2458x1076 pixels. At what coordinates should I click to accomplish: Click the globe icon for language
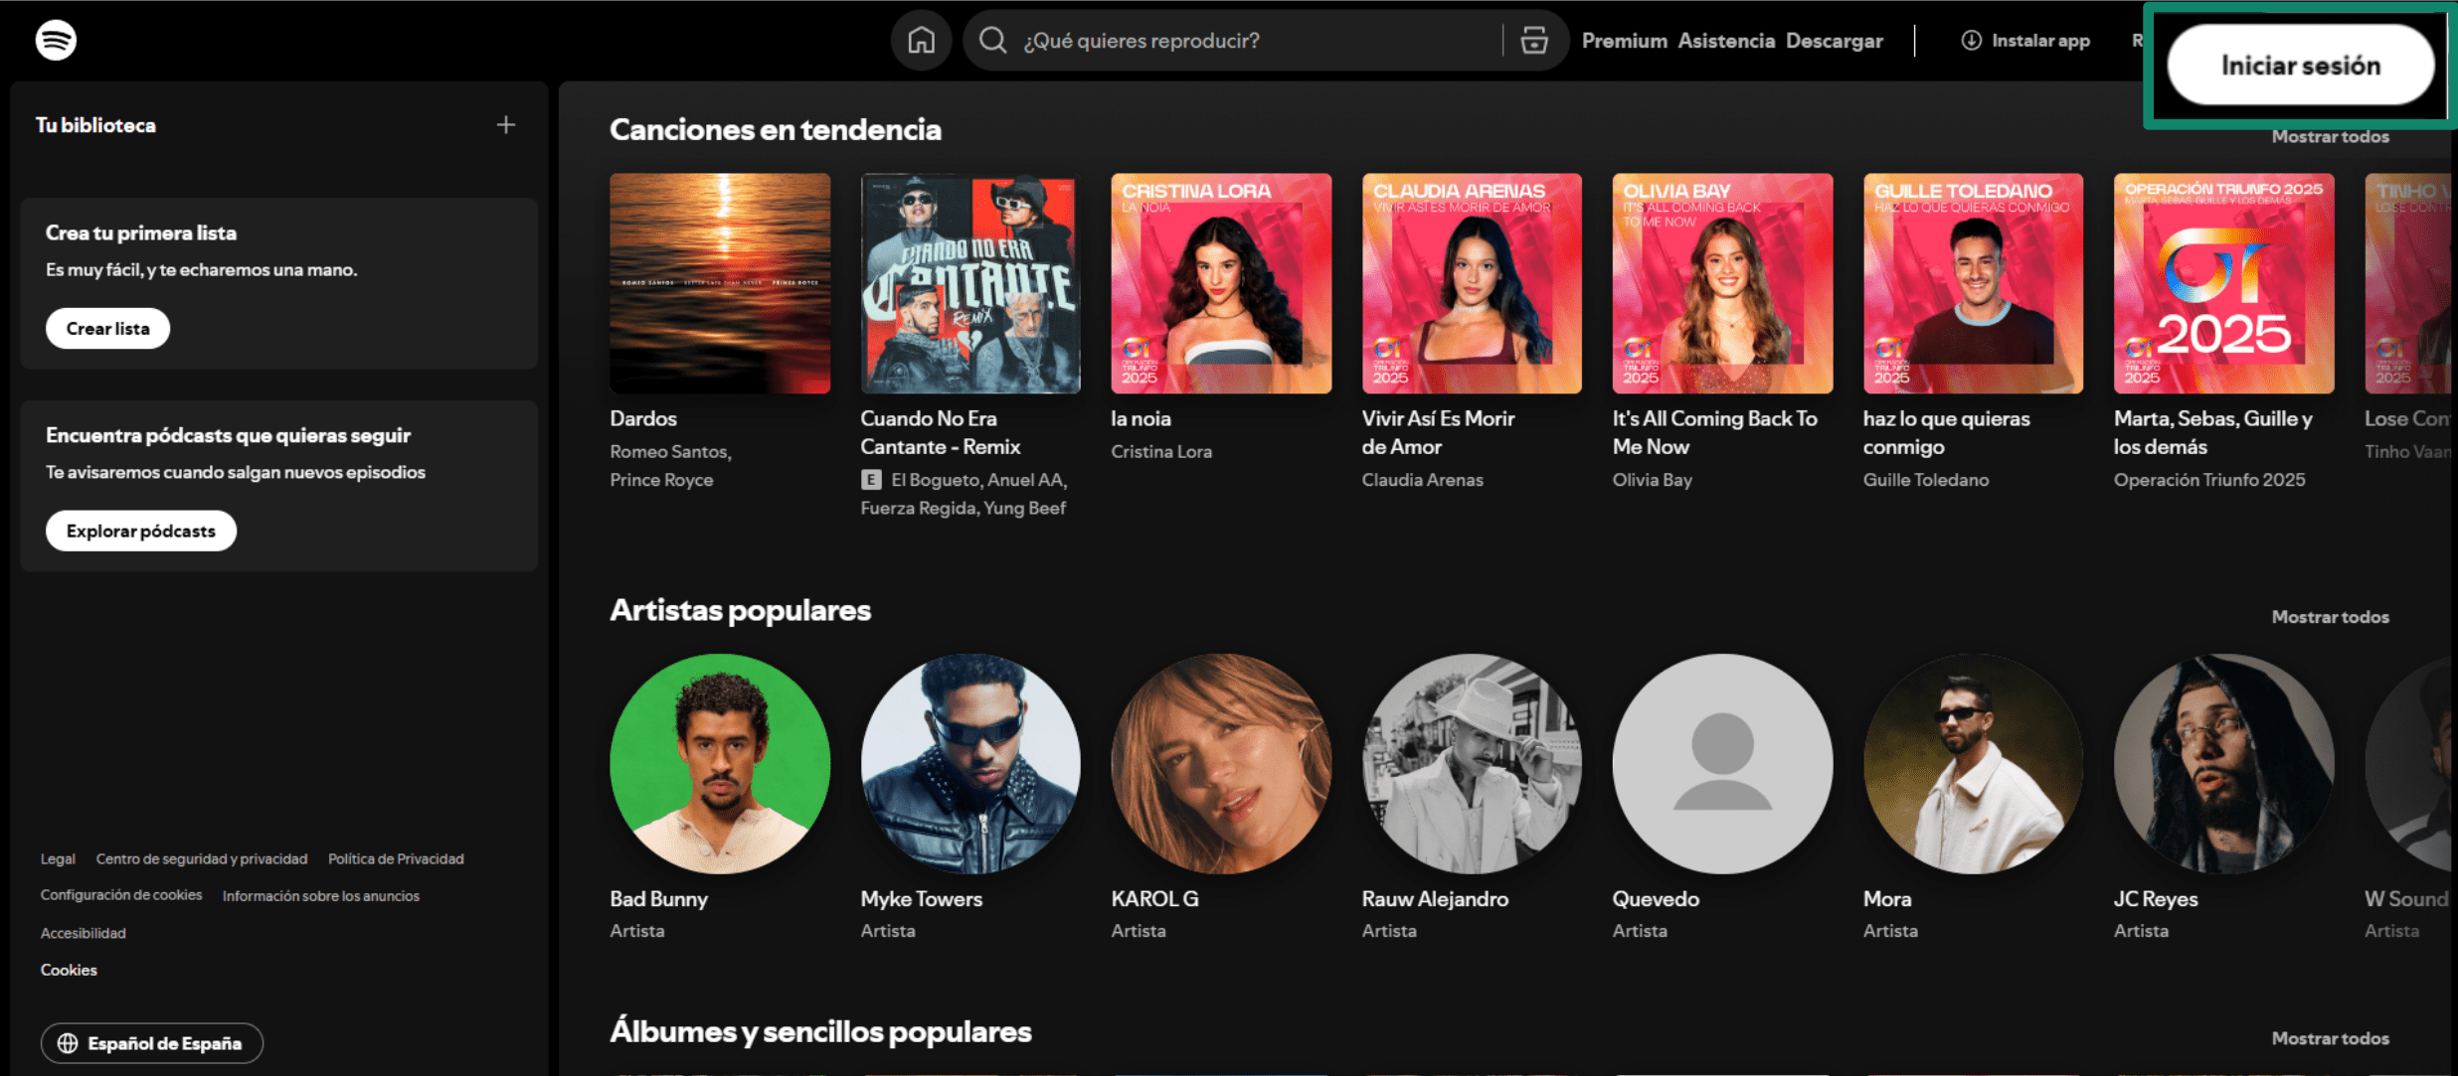click(x=68, y=1043)
